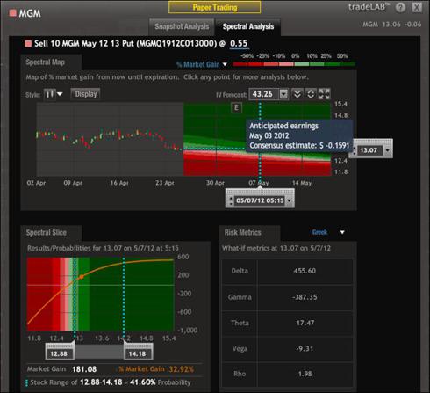Click the 07 May date axis label
Viewport: 430px width, 393px height.
[259, 183]
